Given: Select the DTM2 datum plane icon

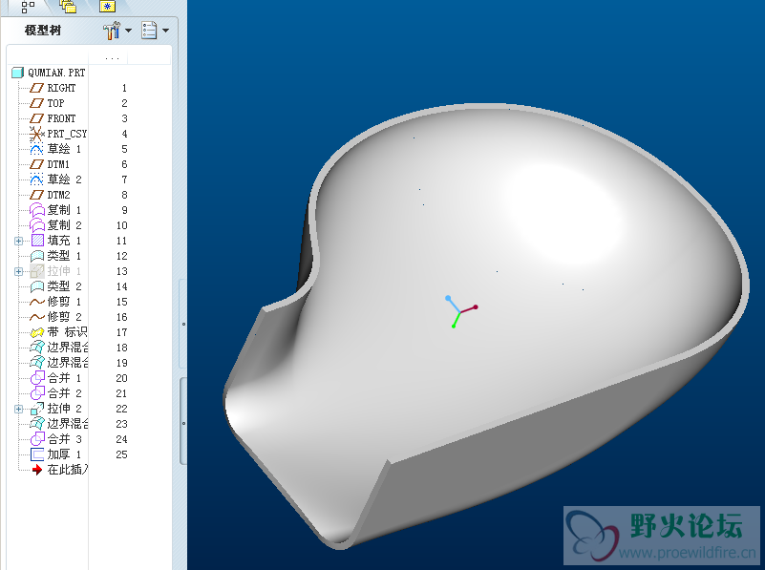Looking at the screenshot, I should point(36,195).
